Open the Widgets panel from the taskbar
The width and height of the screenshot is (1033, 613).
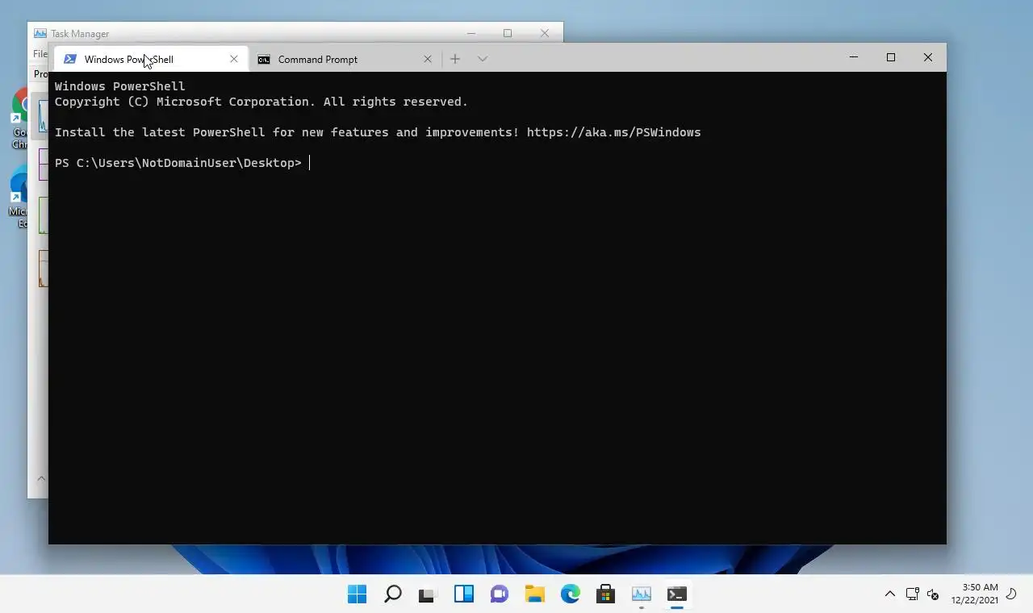tap(464, 594)
